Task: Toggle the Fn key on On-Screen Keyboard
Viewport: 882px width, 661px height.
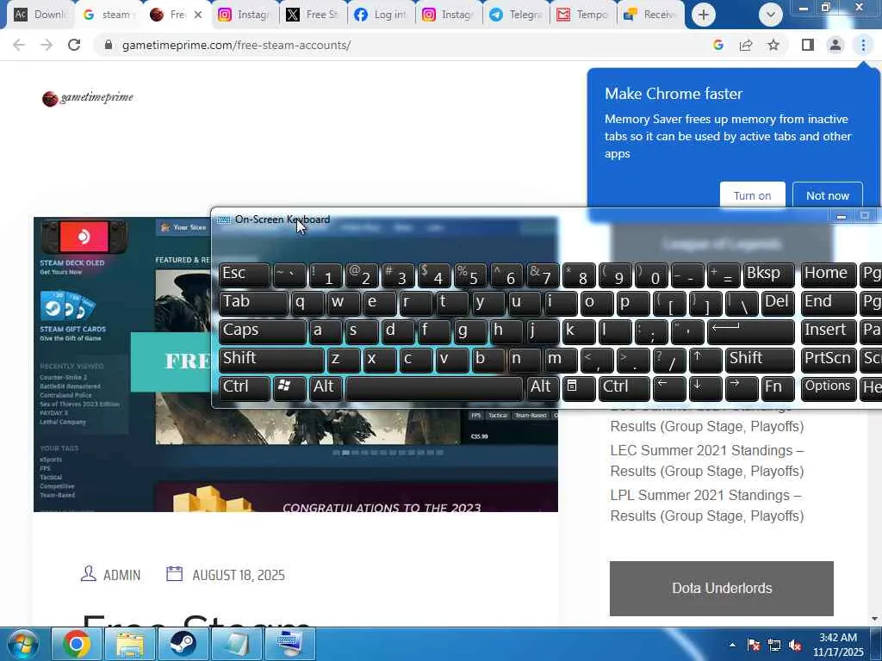Action: 778,388
